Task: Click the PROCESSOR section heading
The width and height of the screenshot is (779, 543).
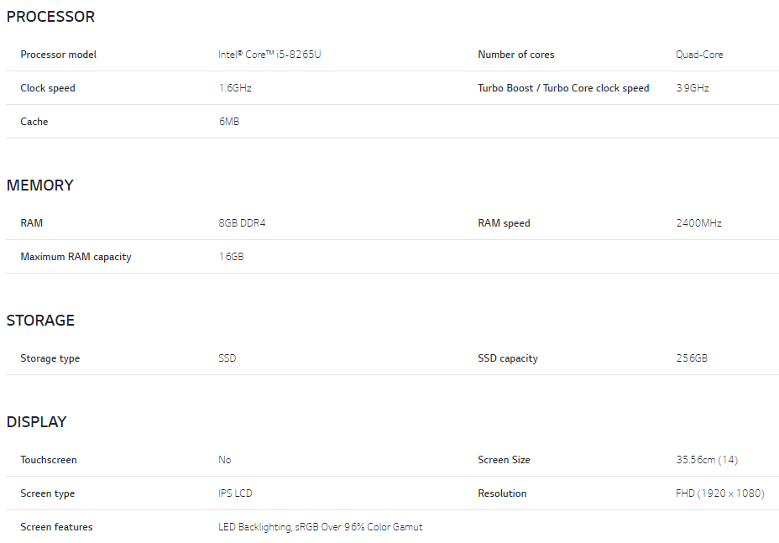Action: pyautogui.click(x=50, y=17)
